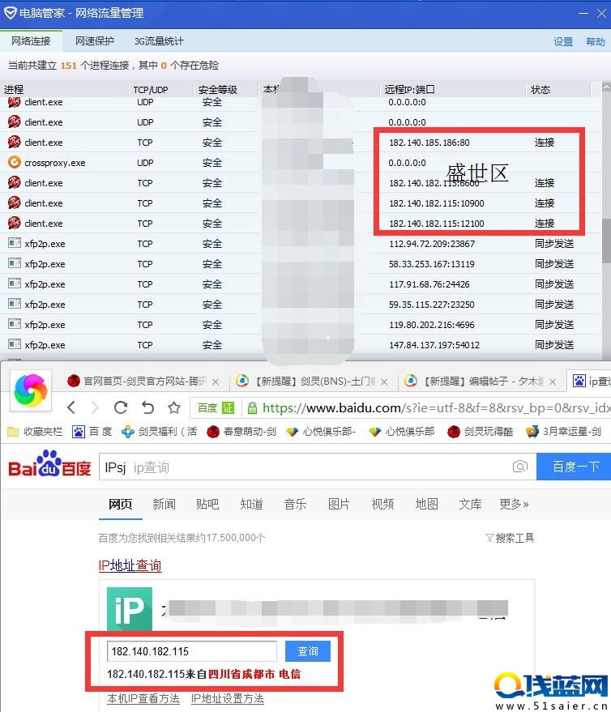Open 搜索工具 filter options
The image size is (611, 712).
click(510, 538)
